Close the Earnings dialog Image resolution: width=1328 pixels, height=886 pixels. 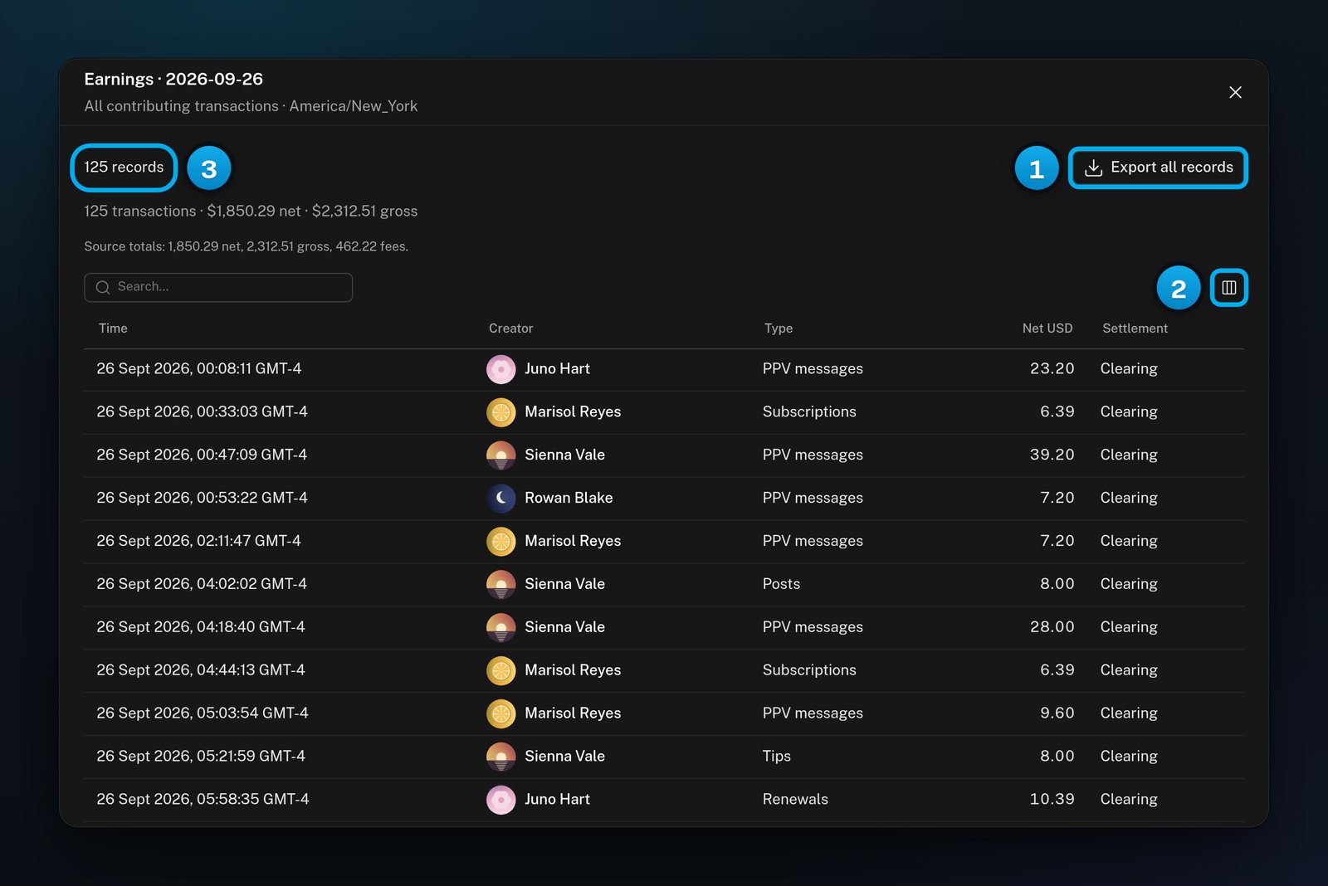[1235, 92]
